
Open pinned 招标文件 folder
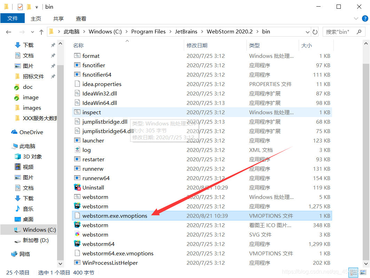coord(33,77)
